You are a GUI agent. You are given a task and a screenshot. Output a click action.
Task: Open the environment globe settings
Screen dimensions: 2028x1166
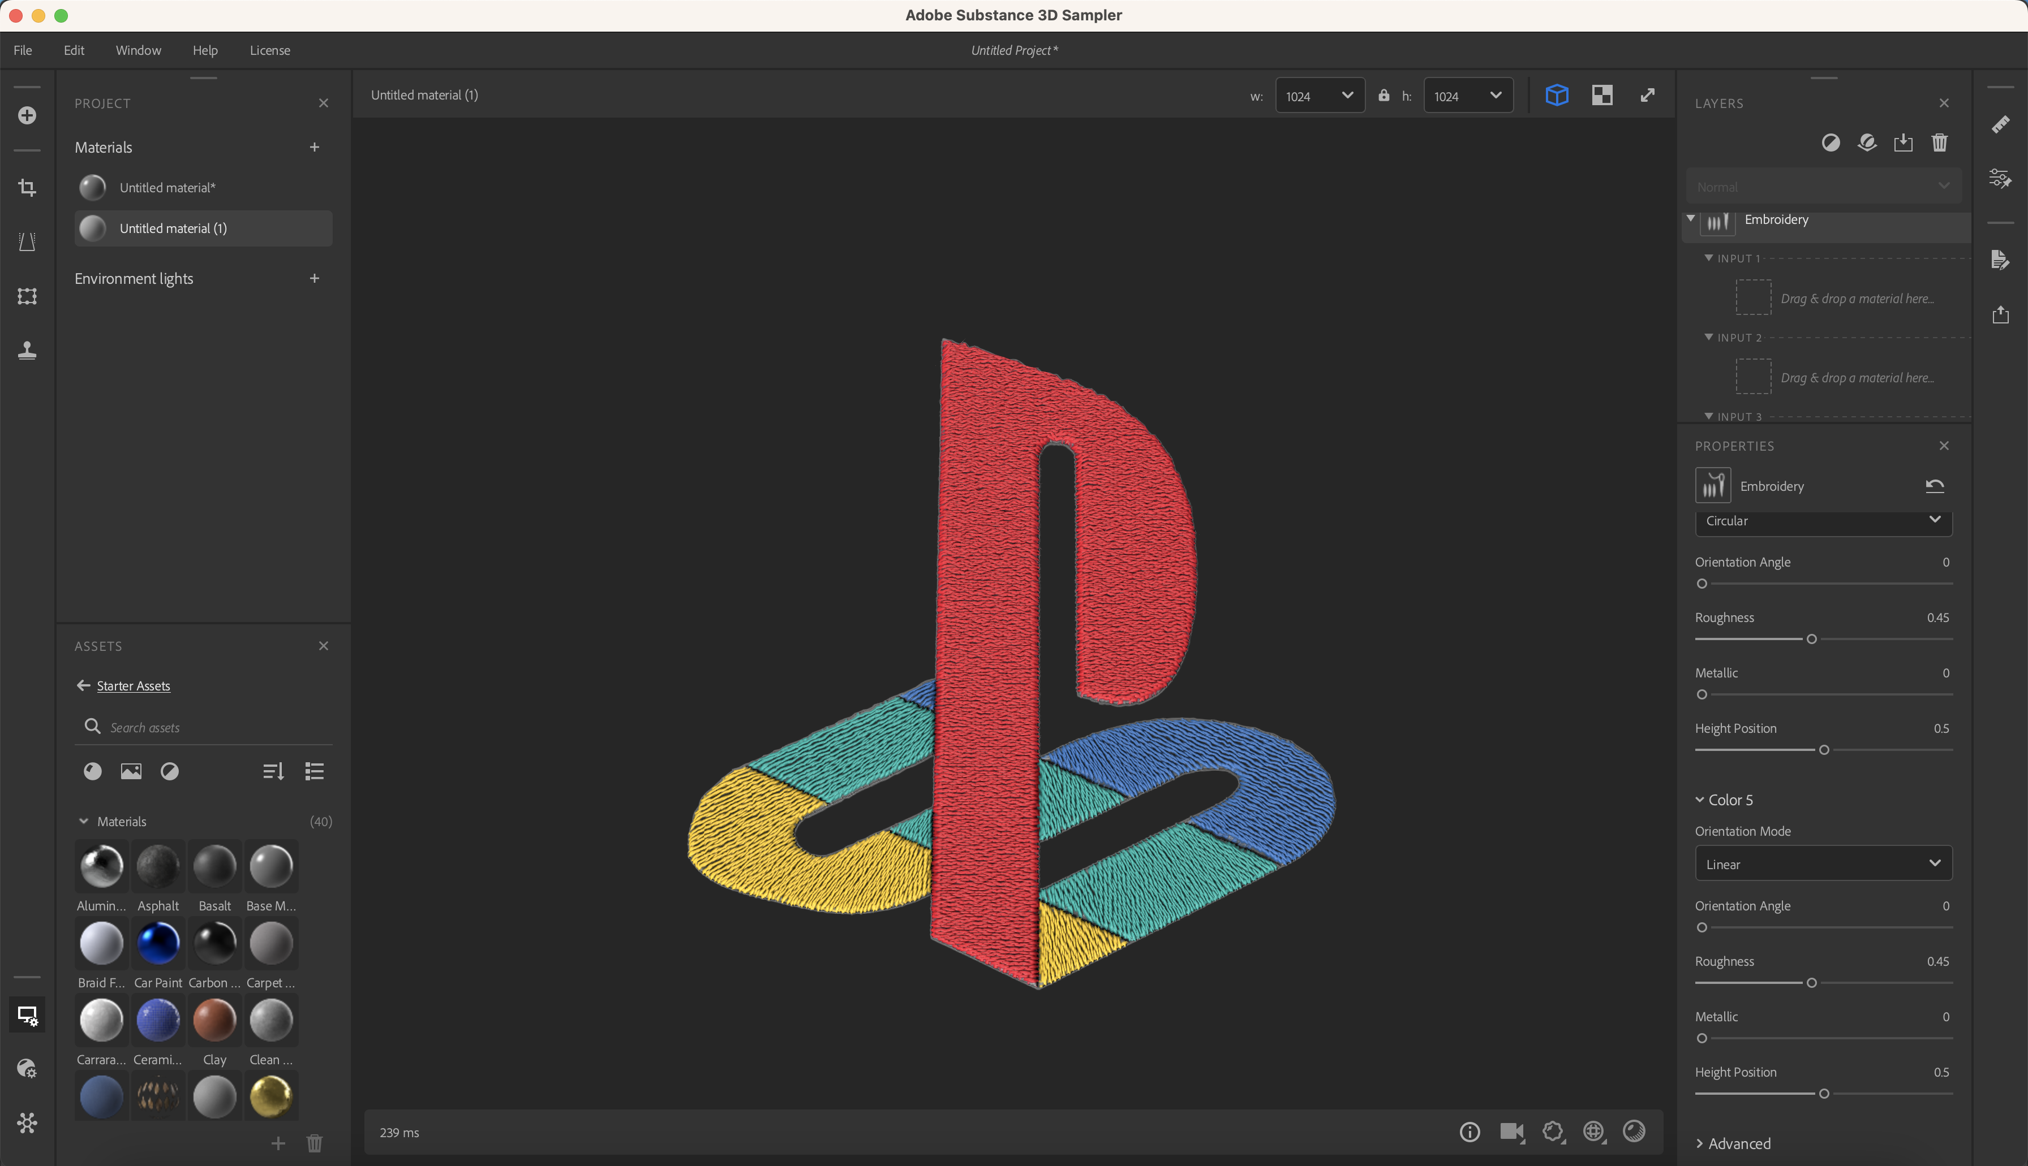point(1595,1132)
